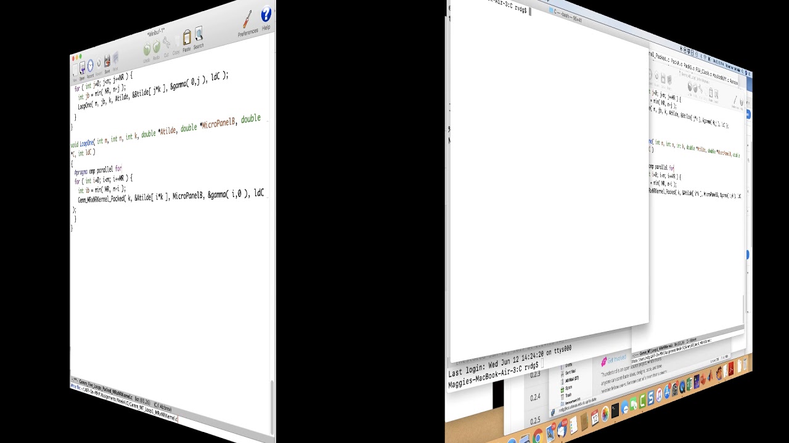Image resolution: width=789 pixels, height=443 pixels.
Task: Click Undo arrow in left Emacs toolbar
Action: tap(147, 51)
